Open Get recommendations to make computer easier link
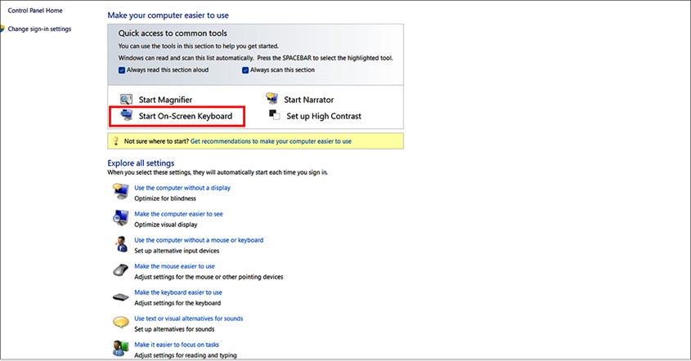Screen dimensions: 691x361 pos(271,141)
